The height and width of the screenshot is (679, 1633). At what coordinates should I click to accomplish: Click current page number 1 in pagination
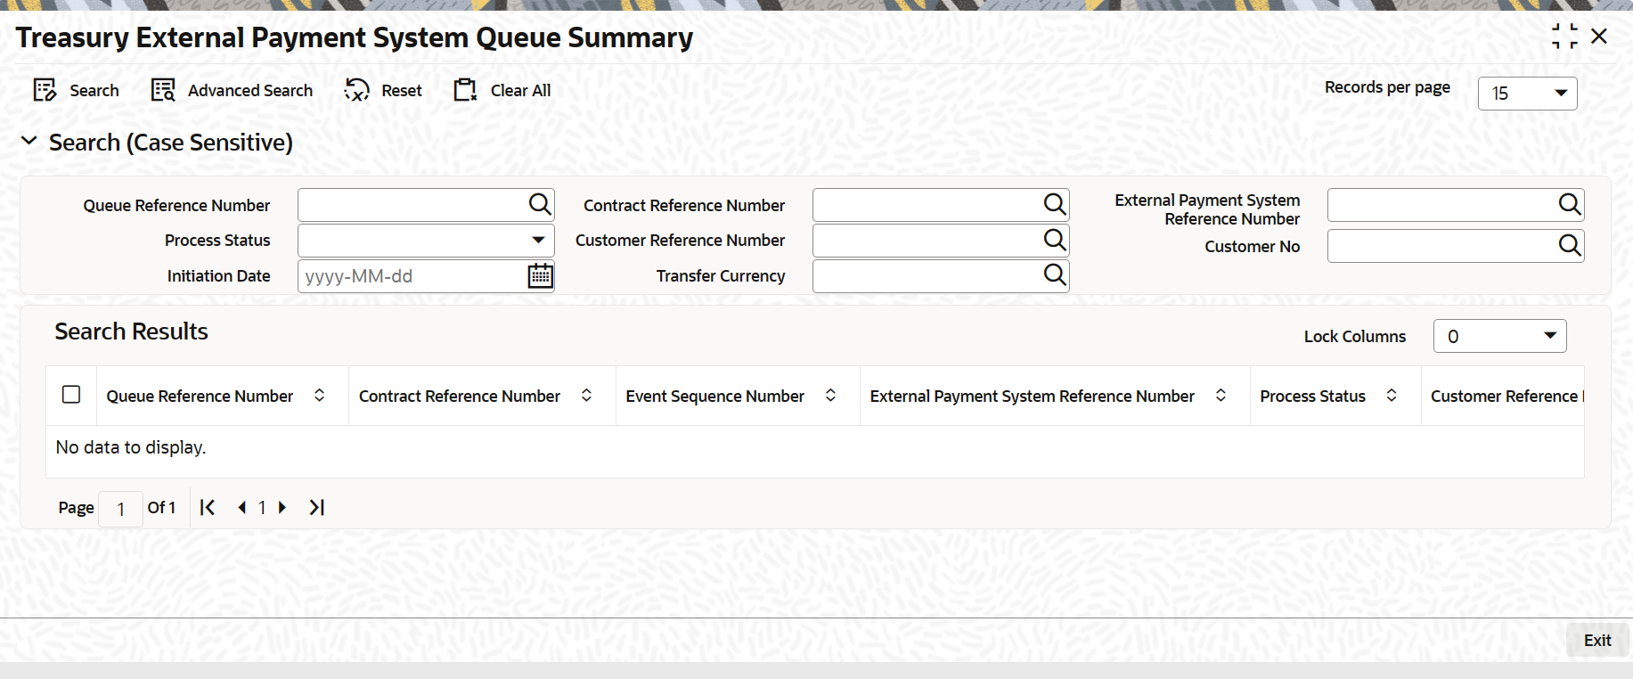[262, 507]
